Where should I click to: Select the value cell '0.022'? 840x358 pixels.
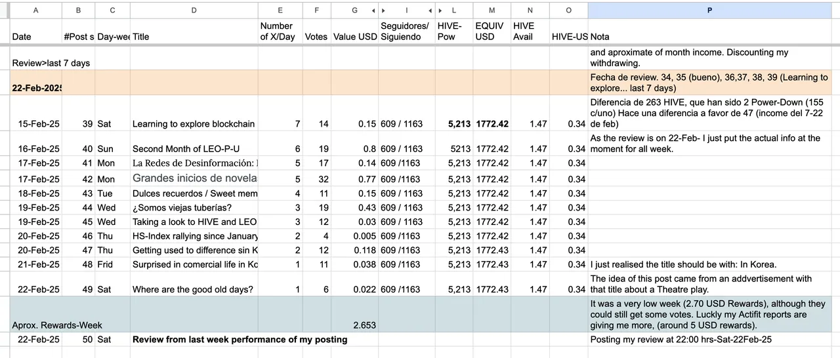tap(354, 284)
